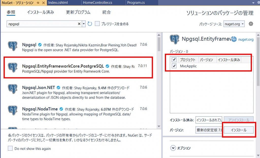The height and width of the screenshot is (158, 260).
Task: Select the 統合 consolidate tab
Action: [106, 12]
